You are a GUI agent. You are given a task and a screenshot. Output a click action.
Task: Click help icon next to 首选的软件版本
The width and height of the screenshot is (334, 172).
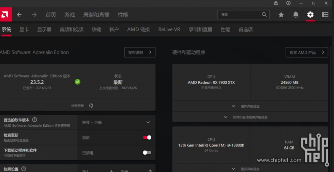34,120
